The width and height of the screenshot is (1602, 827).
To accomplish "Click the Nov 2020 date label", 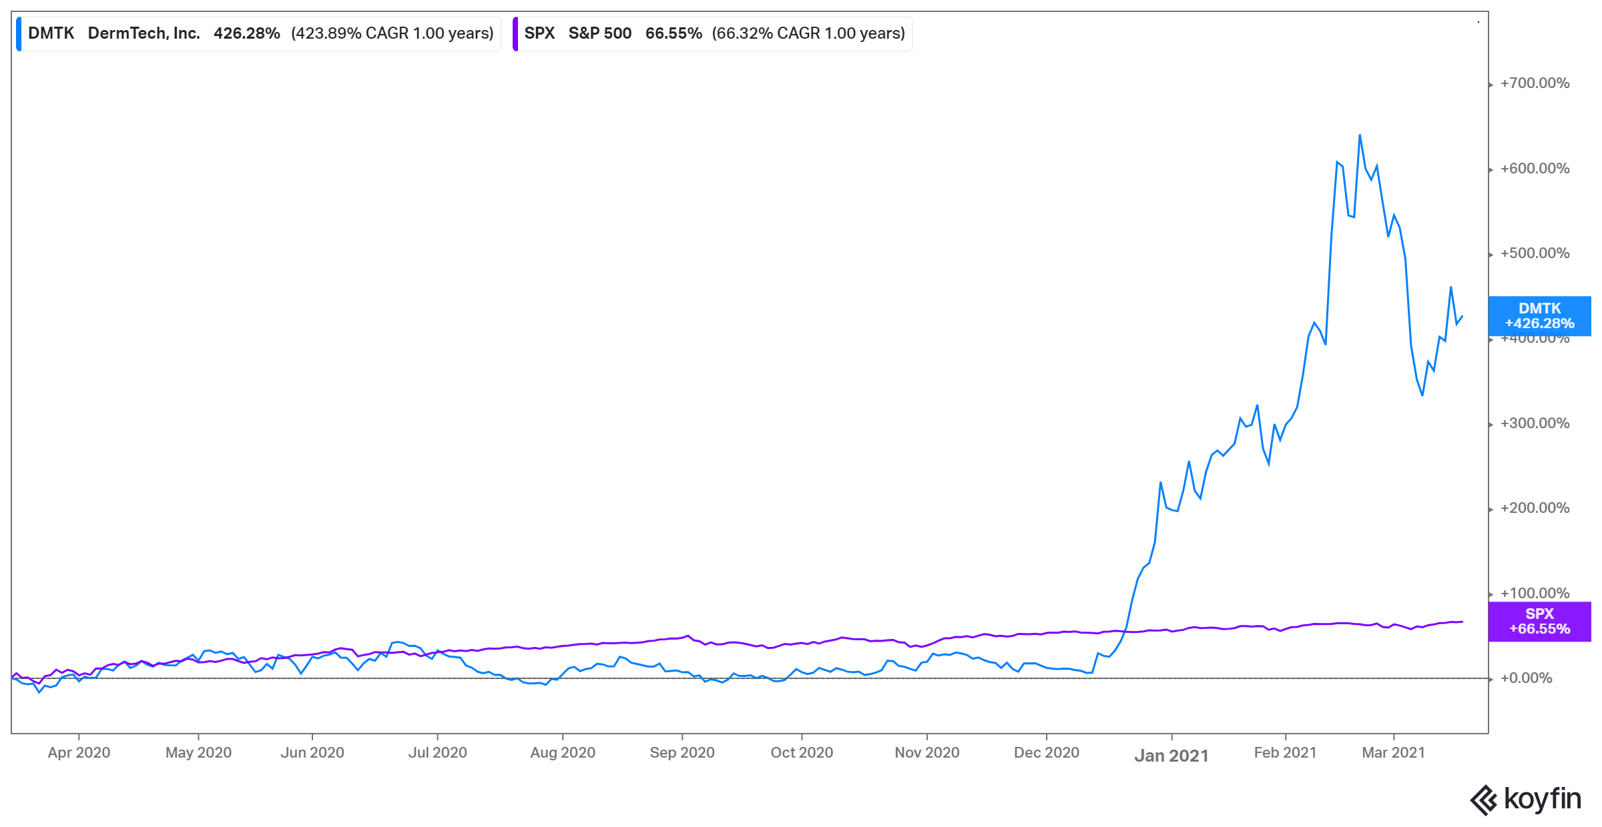I will pos(927,752).
